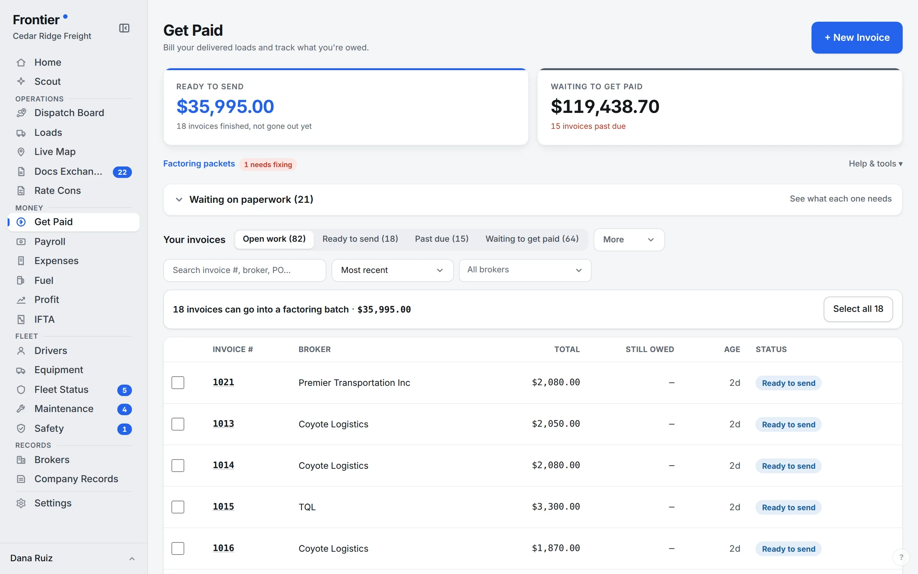Click the 15 invoices past due text

click(588, 126)
